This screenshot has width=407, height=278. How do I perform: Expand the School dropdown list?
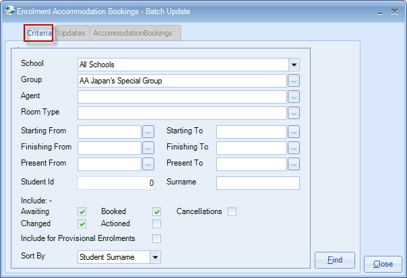294,65
